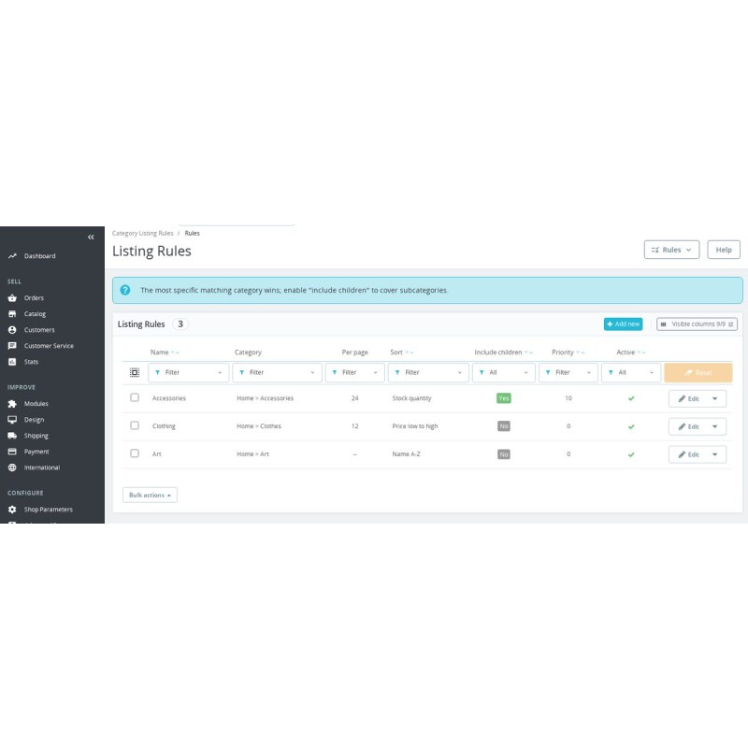Toggle the active checkmark for Accessories
The height and width of the screenshot is (748, 748).
[x=631, y=399]
